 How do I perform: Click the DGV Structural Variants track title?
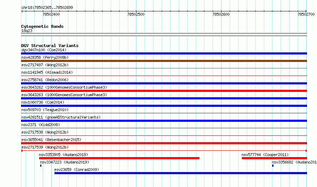50,46
